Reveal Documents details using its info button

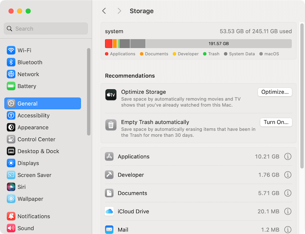(288, 193)
